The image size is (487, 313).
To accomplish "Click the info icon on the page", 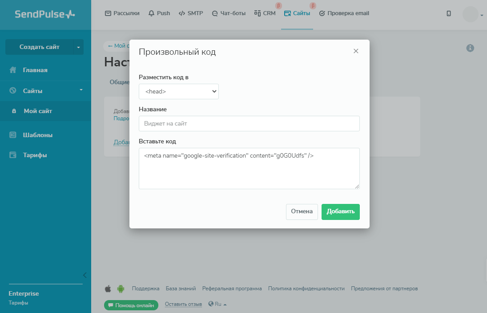I will 470,48.
